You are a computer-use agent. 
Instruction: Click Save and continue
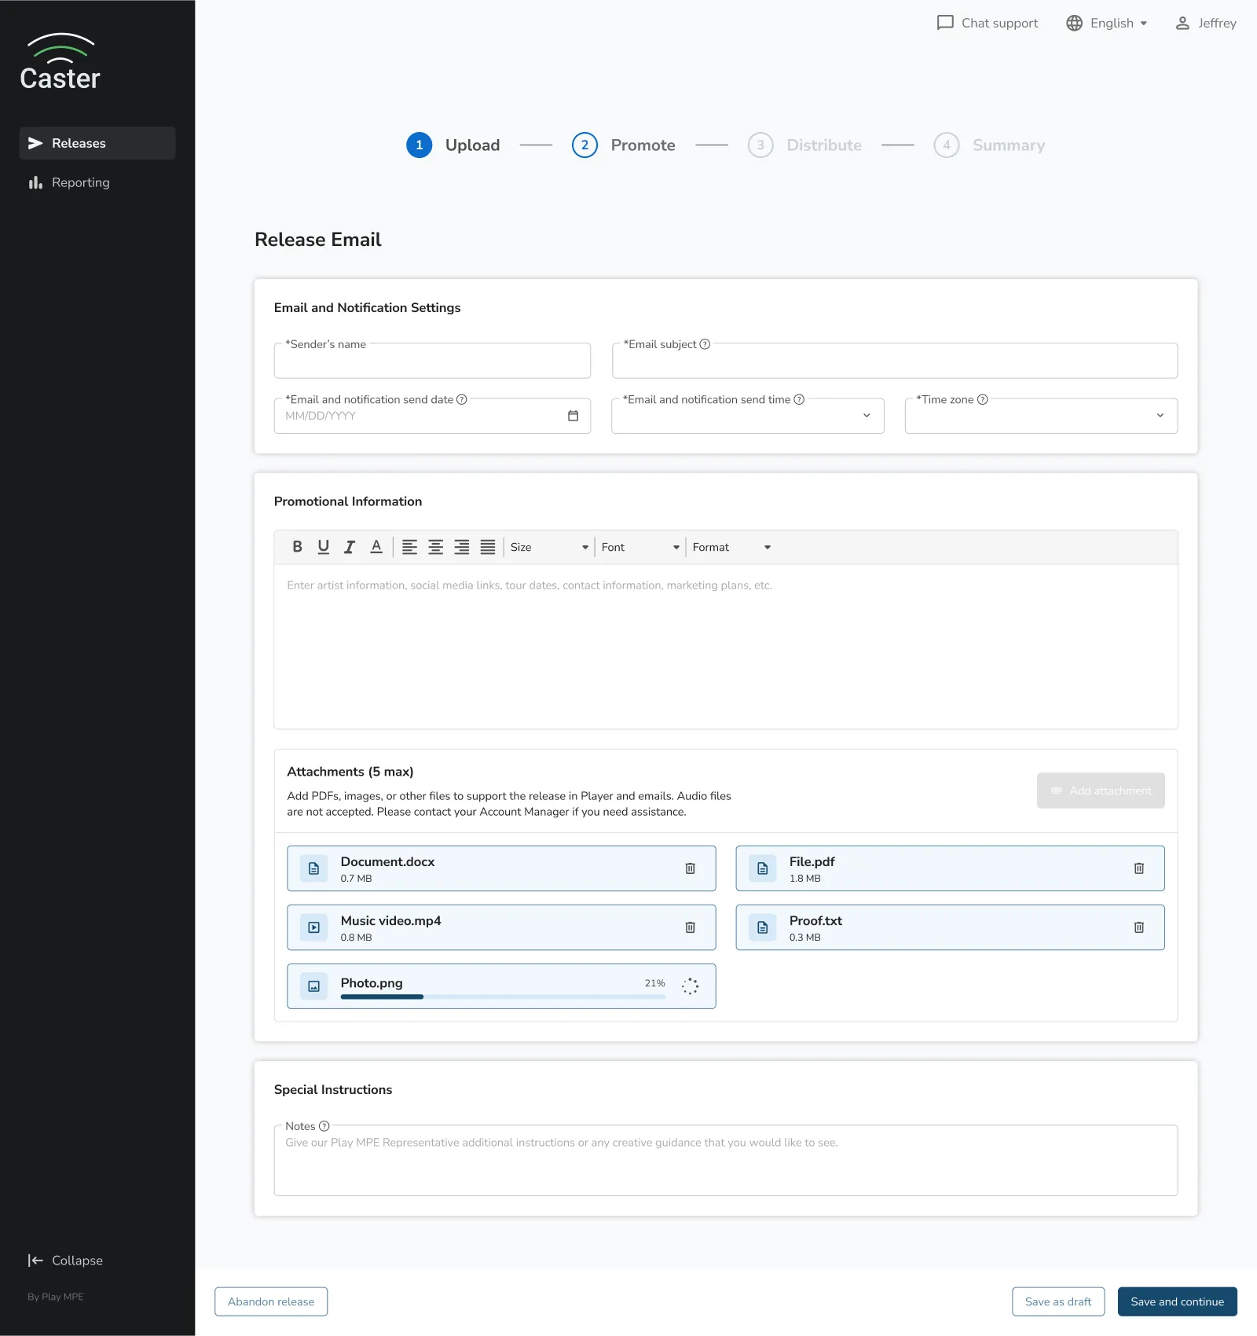tap(1177, 1301)
